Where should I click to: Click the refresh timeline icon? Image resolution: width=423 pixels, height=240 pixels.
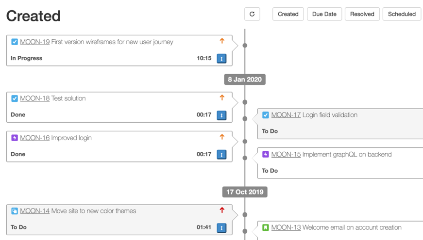(x=252, y=14)
